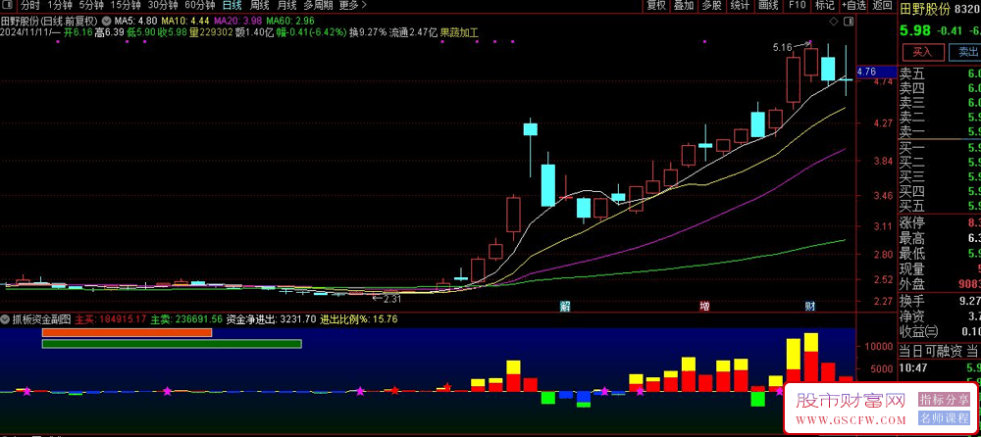This screenshot has width=981, height=437.
Task: Click the orange 主买 horizontal bar
Action: pyautogui.click(x=127, y=332)
